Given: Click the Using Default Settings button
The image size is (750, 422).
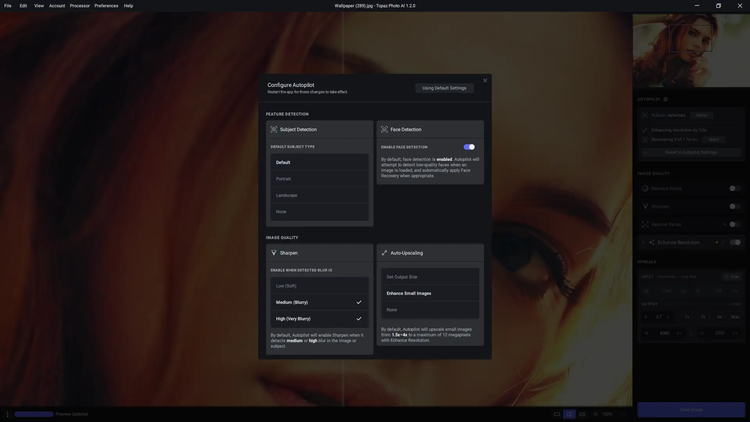Looking at the screenshot, I should click(444, 88).
